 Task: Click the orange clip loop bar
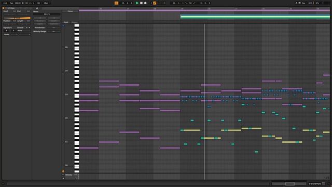click(17, 18)
